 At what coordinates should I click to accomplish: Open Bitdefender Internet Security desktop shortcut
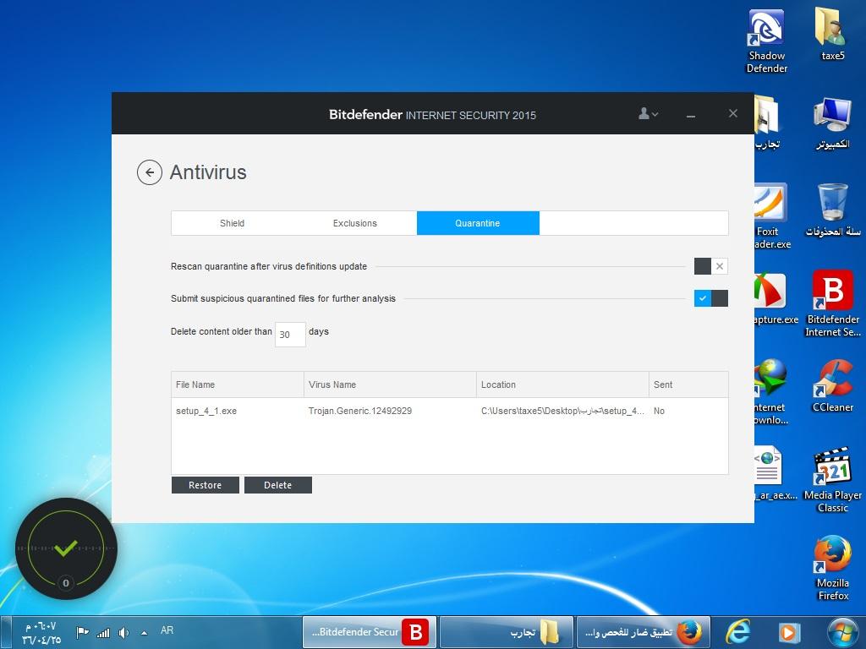coord(833,303)
